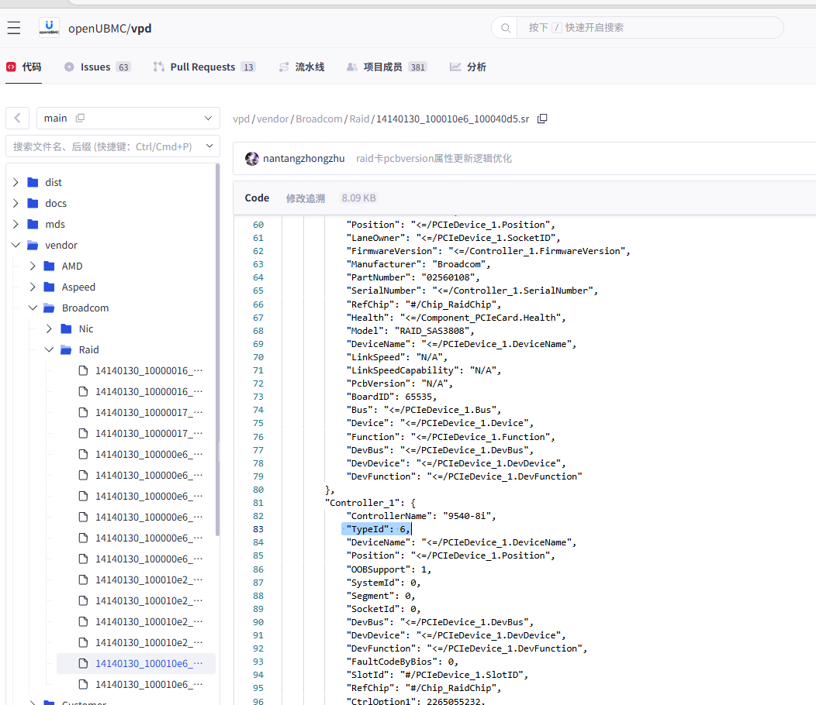The height and width of the screenshot is (705, 816).
Task: Click the global search input field
Action: tap(649, 28)
